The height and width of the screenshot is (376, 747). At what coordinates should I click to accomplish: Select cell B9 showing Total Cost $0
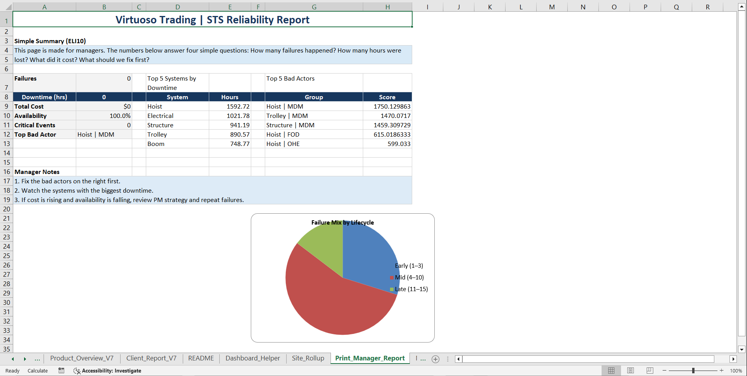coord(104,106)
